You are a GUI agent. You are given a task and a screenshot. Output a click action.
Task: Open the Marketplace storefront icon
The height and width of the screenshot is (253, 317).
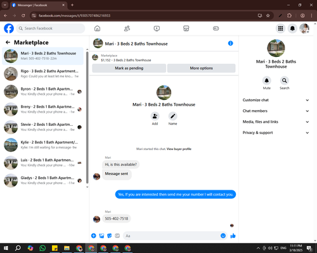(x=186, y=28)
